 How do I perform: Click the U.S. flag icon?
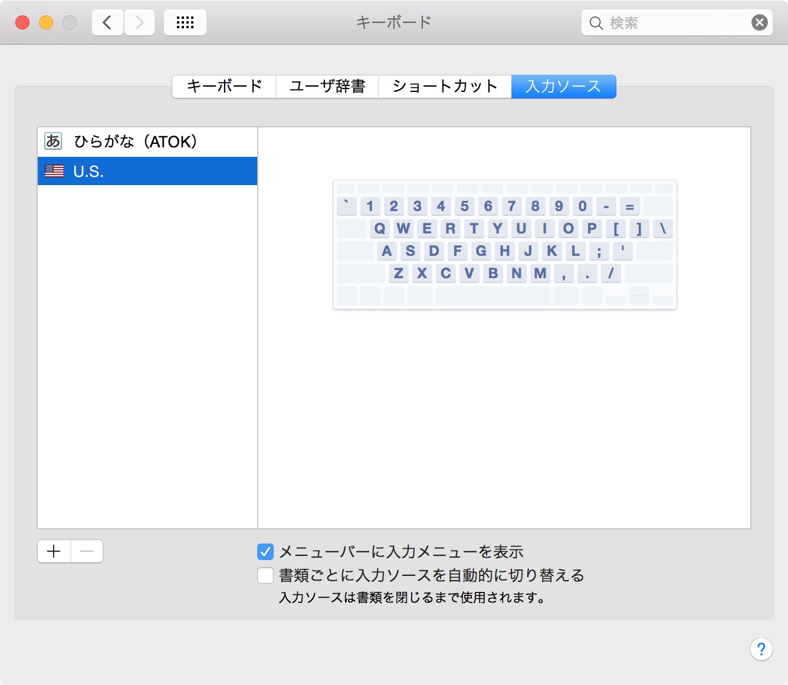[x=54, y=171]
